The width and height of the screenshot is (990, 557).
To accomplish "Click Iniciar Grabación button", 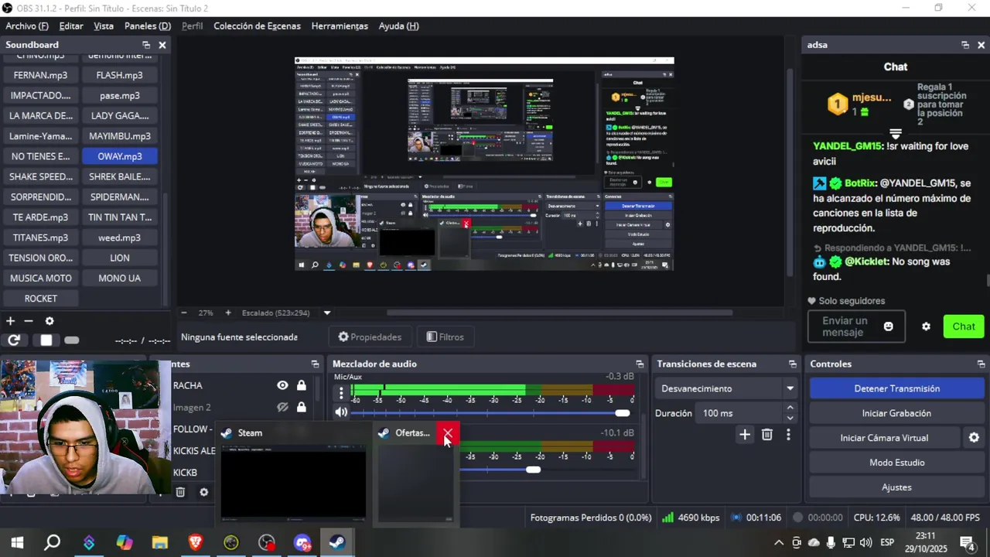I will pyautogui.click(x=897, y=413).
